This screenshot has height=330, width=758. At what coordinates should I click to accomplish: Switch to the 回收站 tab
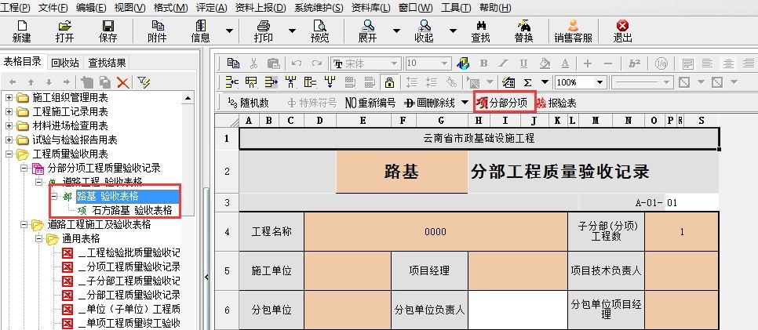coord(64,63)
